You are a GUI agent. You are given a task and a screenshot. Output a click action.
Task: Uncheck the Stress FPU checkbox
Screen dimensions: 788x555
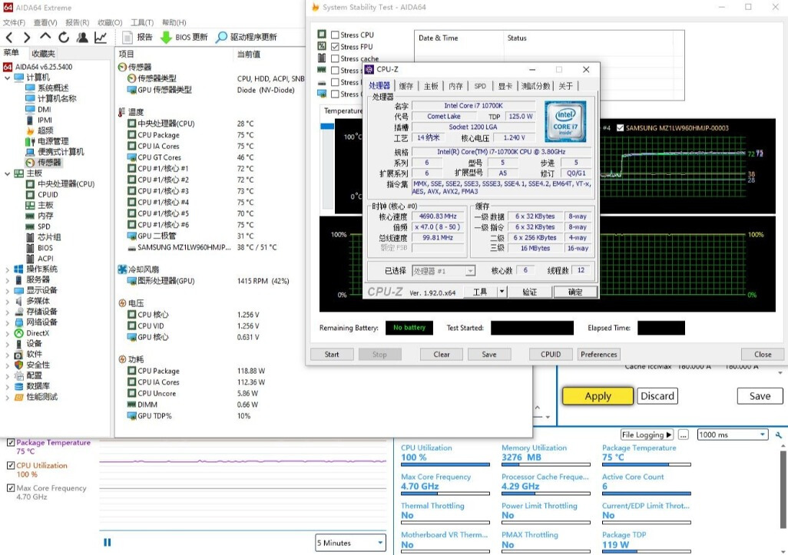335,47
